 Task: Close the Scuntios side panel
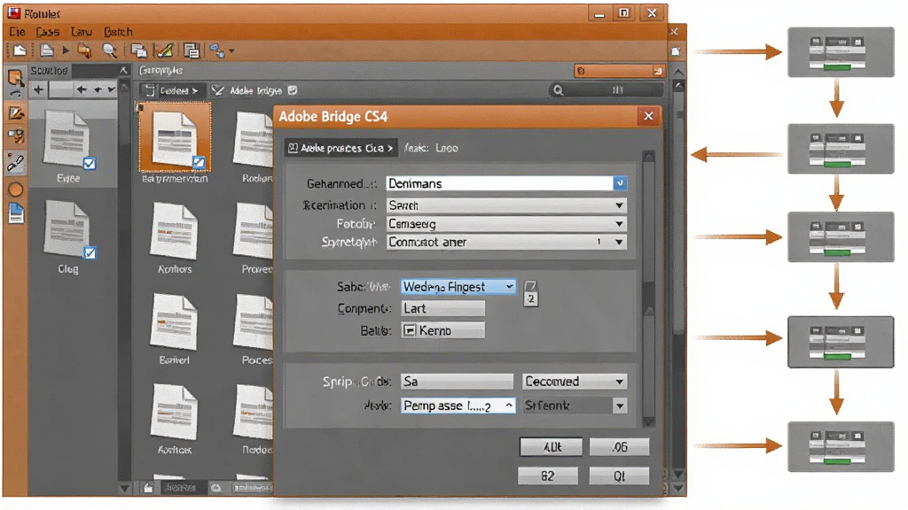(x=123, y=70)
